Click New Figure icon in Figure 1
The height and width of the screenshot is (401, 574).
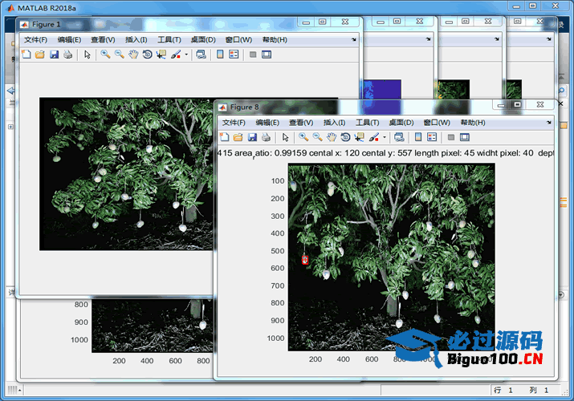(x=26, y=55)
